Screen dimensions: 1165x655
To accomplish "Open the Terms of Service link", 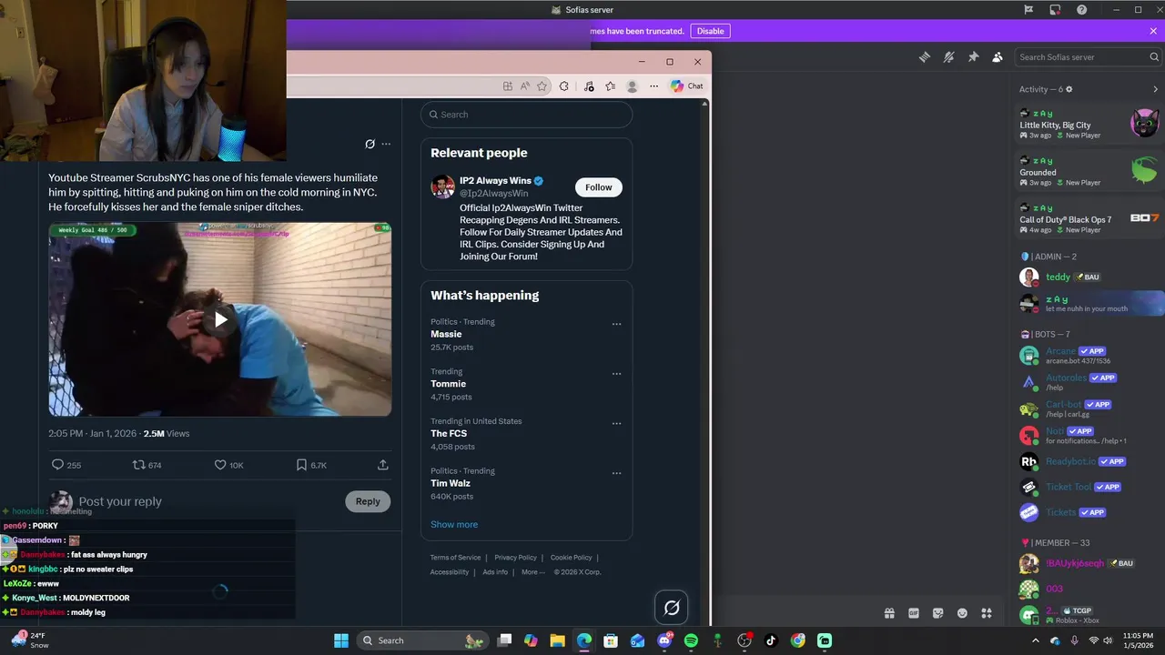I will point(455,558).
